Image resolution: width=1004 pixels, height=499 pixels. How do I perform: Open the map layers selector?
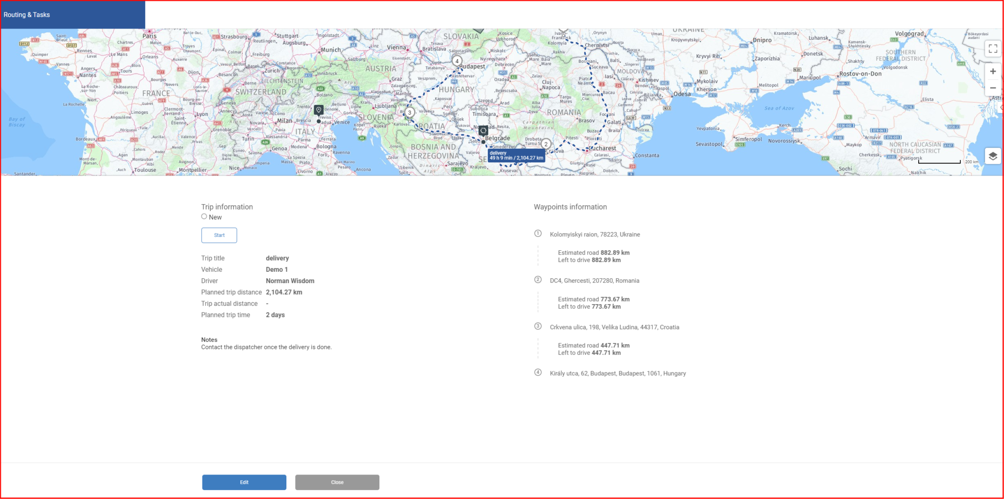click(993, 156)
